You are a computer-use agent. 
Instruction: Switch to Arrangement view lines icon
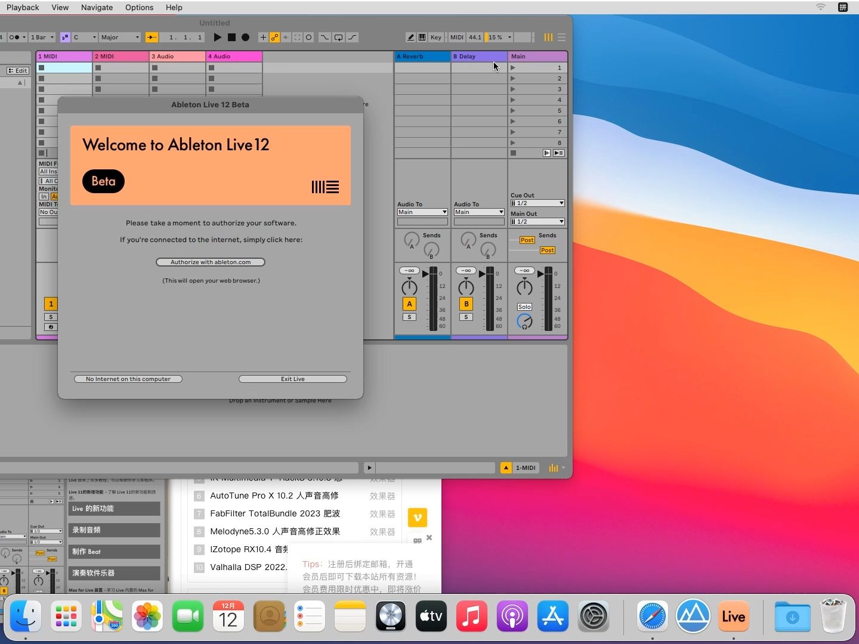coord(561,37)
